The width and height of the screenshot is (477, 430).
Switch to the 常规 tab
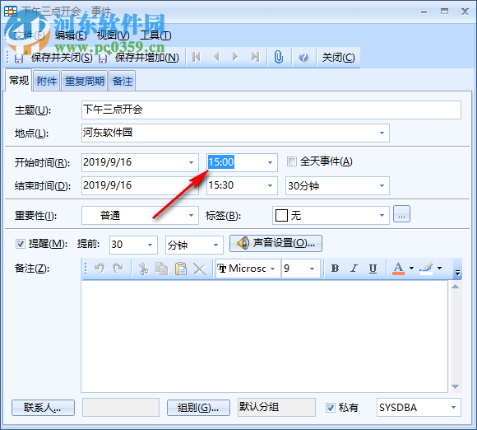pos(19,80)
